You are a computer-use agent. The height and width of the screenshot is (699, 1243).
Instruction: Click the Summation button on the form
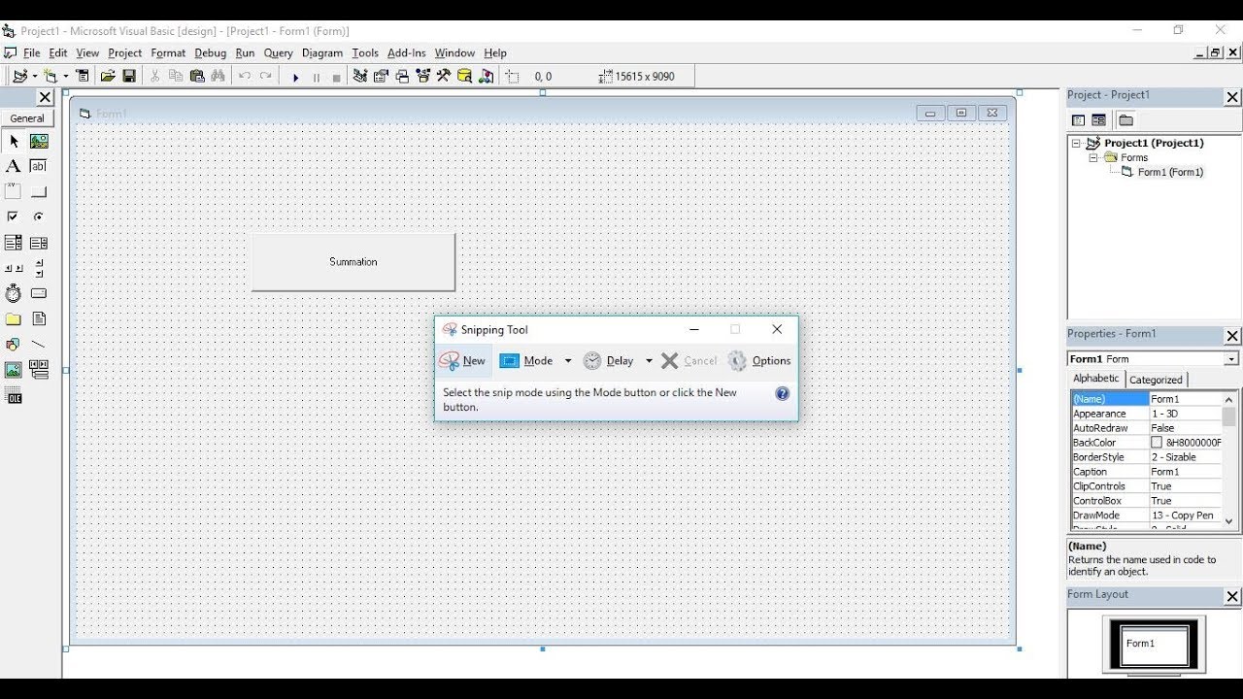coord(353,262)
